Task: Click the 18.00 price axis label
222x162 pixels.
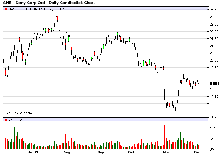Action: pos(214,89)
